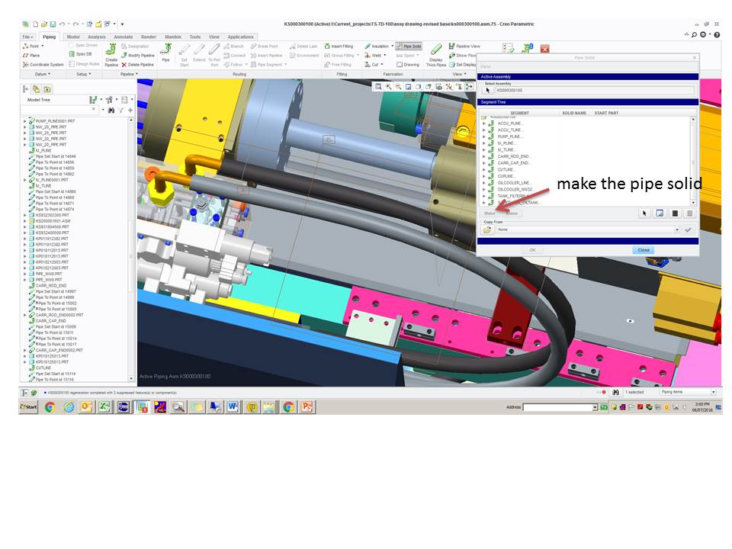Click the Erase button in Pipe Solid dialog
Image resolution: width=732 pixels, height=549 pixels.
[x=512, y=213]
